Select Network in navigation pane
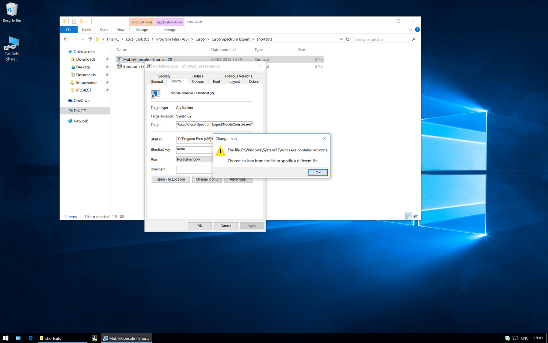This screenshot has height=343, width=548. 81,121
